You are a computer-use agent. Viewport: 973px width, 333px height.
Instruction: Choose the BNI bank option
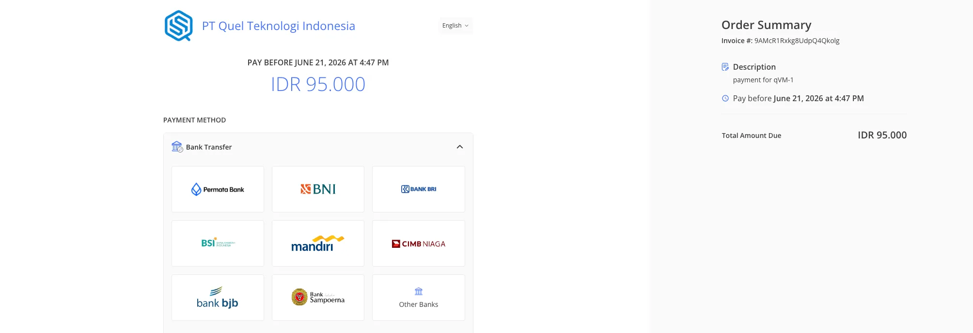pyautogui.click(x=318, y=189)
